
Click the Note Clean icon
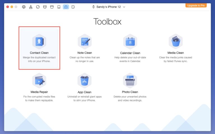coord(85,42)
